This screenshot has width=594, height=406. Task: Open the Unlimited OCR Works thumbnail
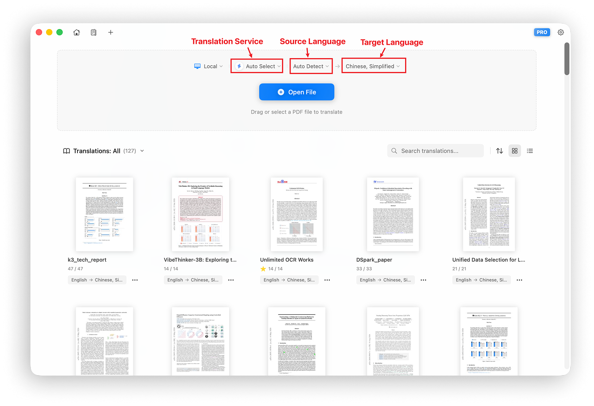[x=297, y=214]
